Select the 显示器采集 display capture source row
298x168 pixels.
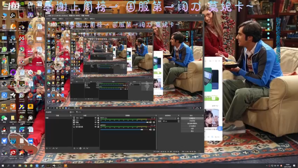tap(86, 127)
